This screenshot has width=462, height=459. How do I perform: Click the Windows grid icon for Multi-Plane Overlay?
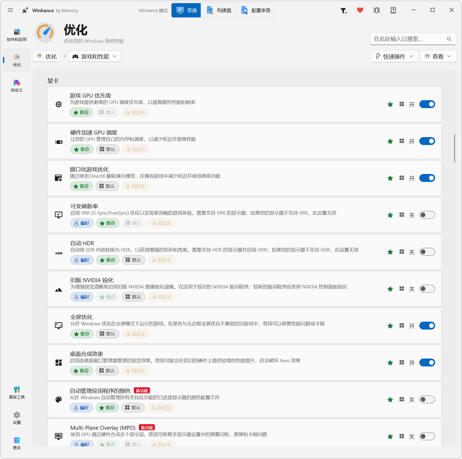click(402, 436)
